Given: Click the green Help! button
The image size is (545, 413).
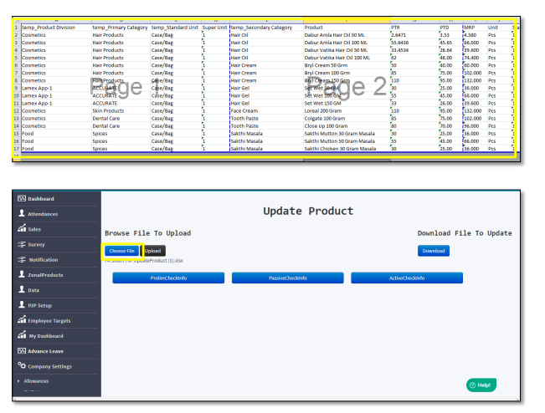Looking at the screenshot, I should [481, 385].
